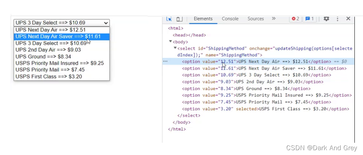Toggle the device toolbar icon
Screen dimensions: 363x155
[x=179, y=19]
